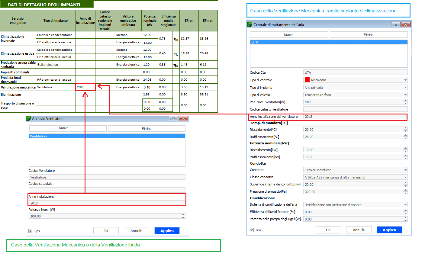Select Ventilatore entry in the archive list
425x254 pixels.
[107, 136]
